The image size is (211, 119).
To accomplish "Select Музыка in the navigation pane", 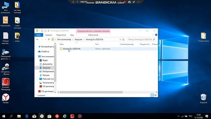I will click(45, 75).
